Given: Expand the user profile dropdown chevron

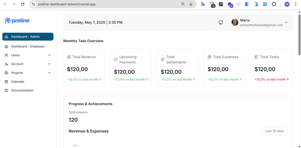Looking at the screenshot, I should point(286,22).
